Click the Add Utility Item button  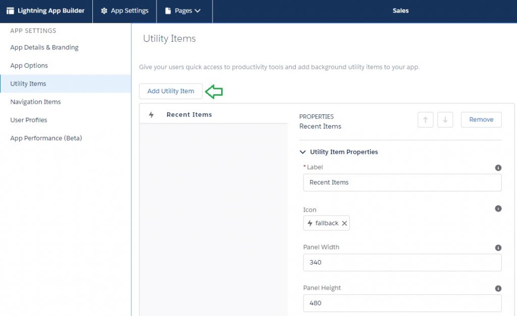tap(170, 91)
